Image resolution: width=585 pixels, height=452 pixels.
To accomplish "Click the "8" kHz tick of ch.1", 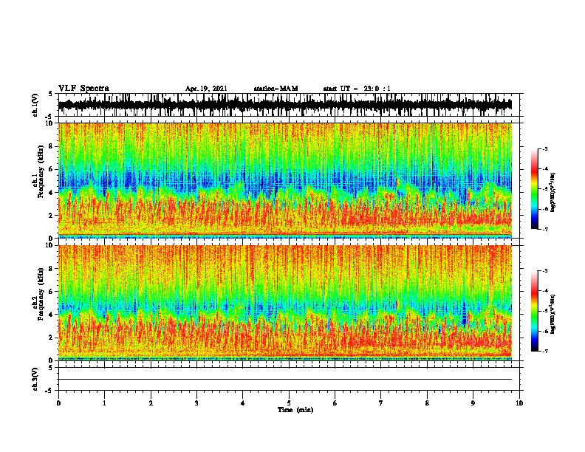I will pos(52,146).
